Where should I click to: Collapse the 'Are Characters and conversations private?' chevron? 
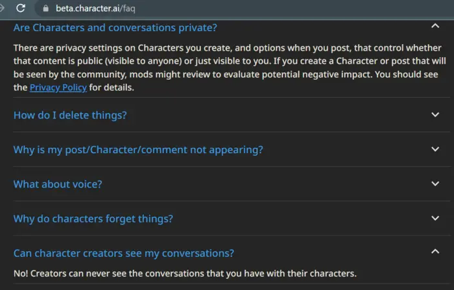tap(435, 27)
